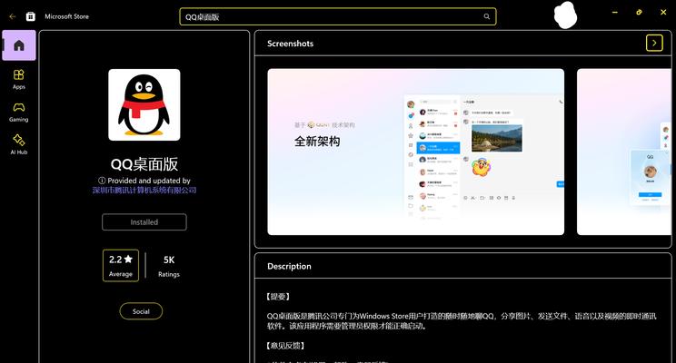The height and width of the screenshot is (363, 676).
Task: Click the 5K Ratings count
Action: 169,266
